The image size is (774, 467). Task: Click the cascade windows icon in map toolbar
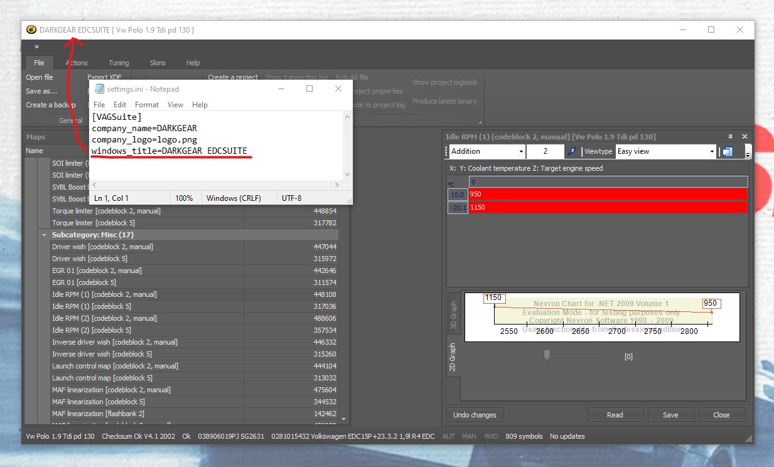pyautogui.click(x=727, y=151)
